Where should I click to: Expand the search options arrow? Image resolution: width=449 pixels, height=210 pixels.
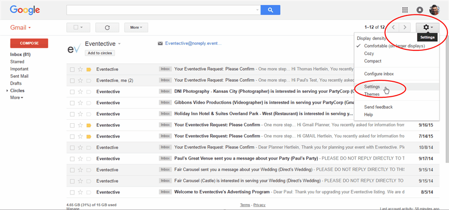[x=257, y=10]
